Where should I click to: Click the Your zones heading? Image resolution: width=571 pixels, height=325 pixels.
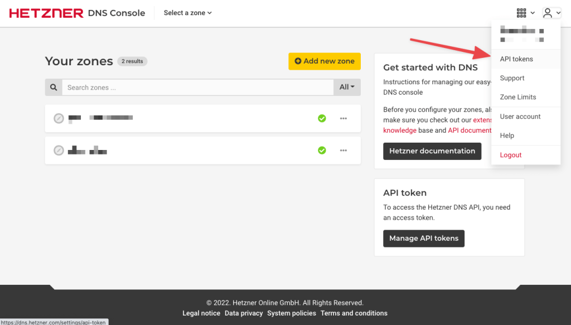pos(79,61)
